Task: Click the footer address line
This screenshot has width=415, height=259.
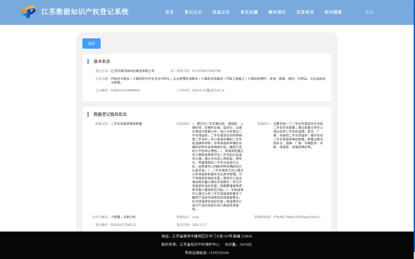Action: (207, 236)
